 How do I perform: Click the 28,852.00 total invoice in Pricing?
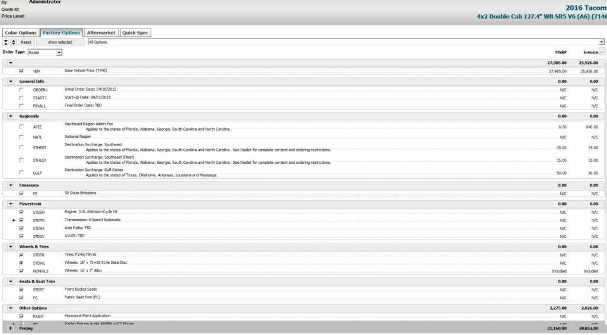(x=589, y=328)
